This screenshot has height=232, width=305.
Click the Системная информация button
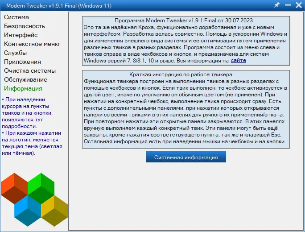[x=186, y=157]
